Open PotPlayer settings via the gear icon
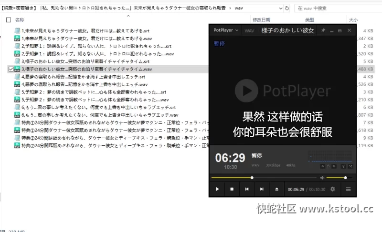Screen dimensions: 382x232 click(x=332, y=189)
